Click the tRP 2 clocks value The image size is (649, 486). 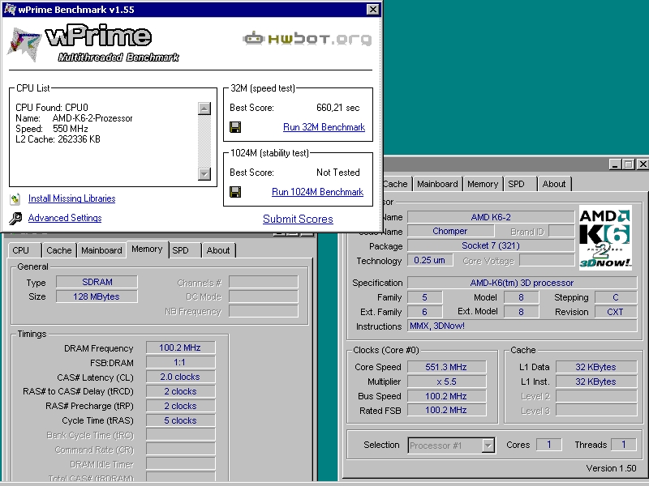[180, 406]
